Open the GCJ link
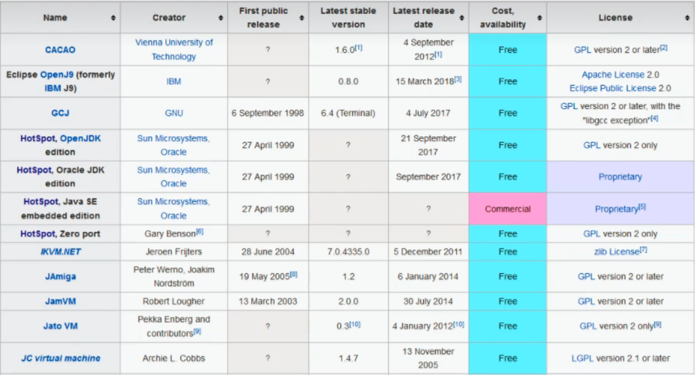Image resolution: width=695 pixels, height=375 pixels. click(x=60, y=113)
